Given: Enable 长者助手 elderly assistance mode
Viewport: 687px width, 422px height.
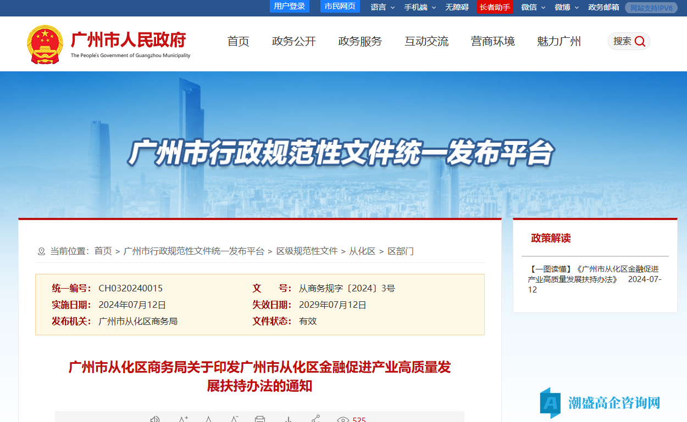Looking at the screenshot, I should 494,7.
